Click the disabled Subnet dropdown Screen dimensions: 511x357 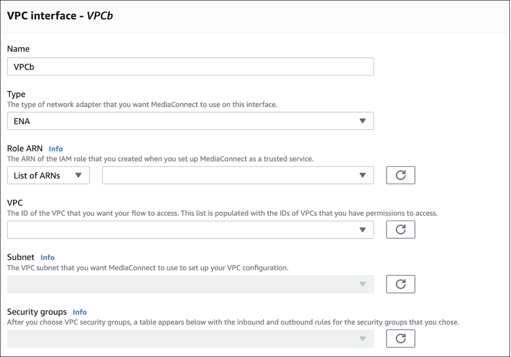pos(190,284)
